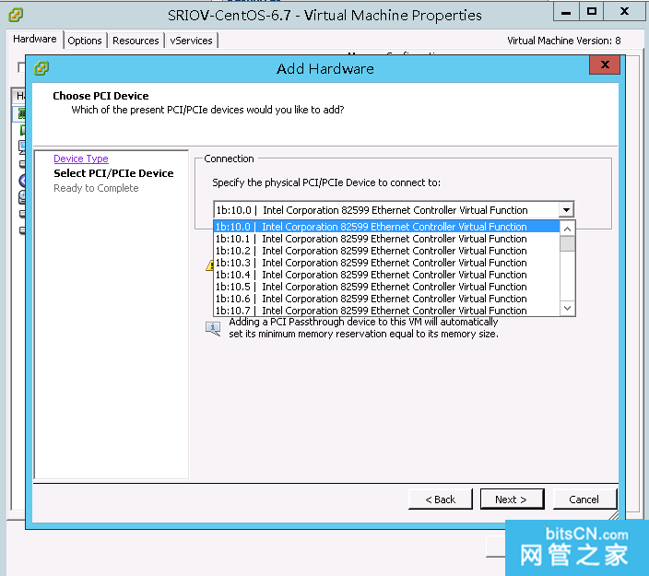Click the device list scrollbar thumb
The width and height of the screenshot is (649, 576).
[568, 243]
